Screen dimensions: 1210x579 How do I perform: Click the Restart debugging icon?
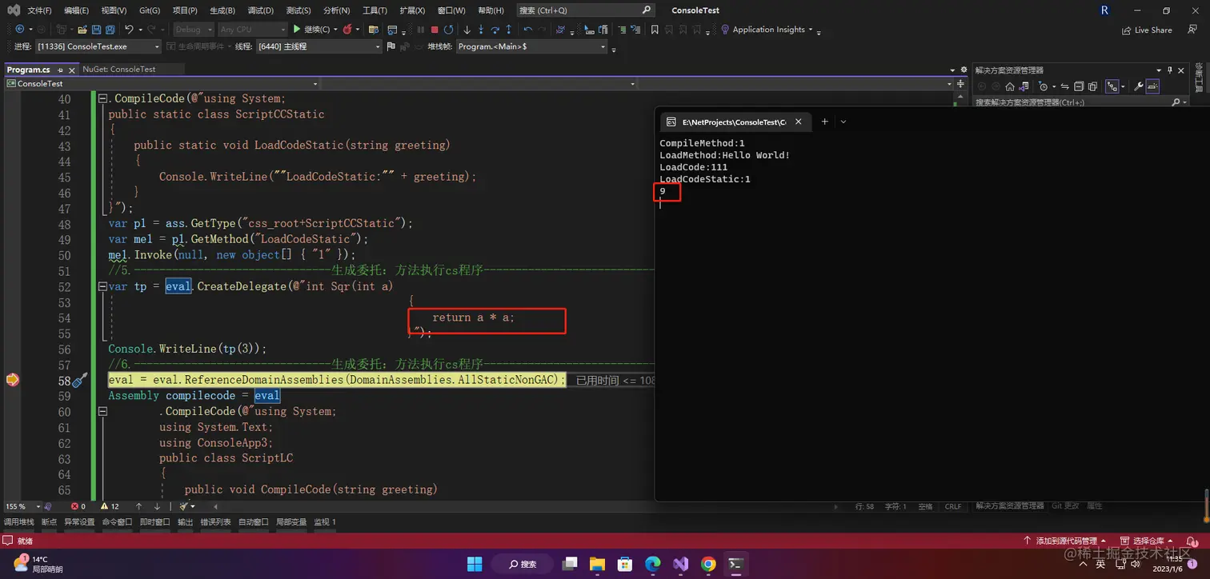click(449, 30)
